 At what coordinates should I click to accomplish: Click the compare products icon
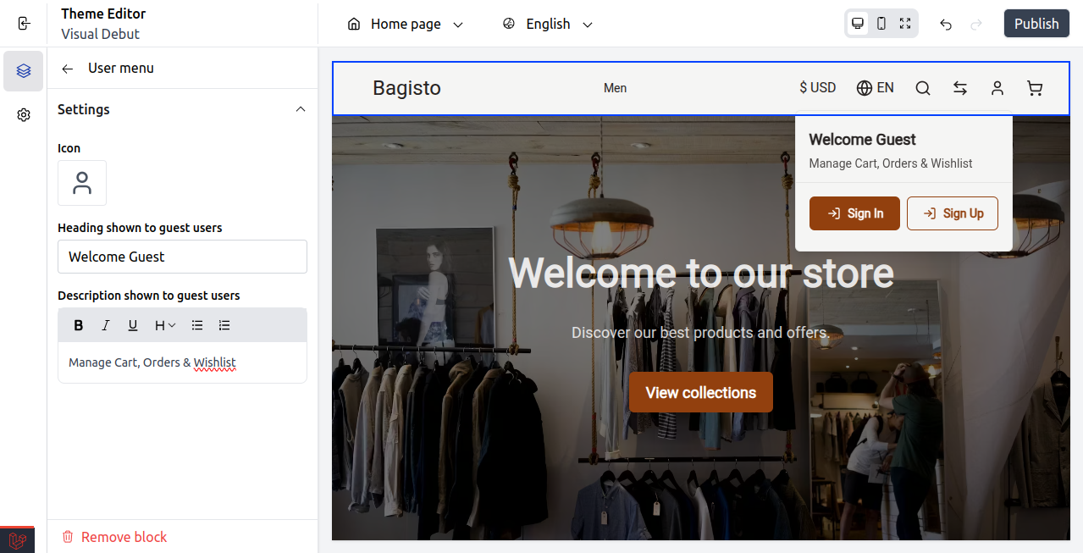(x=960, y=88)
